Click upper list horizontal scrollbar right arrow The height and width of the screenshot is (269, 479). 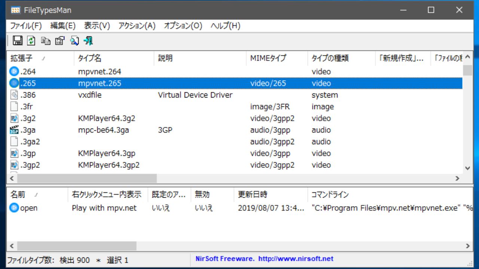click(x=457, y=178)
